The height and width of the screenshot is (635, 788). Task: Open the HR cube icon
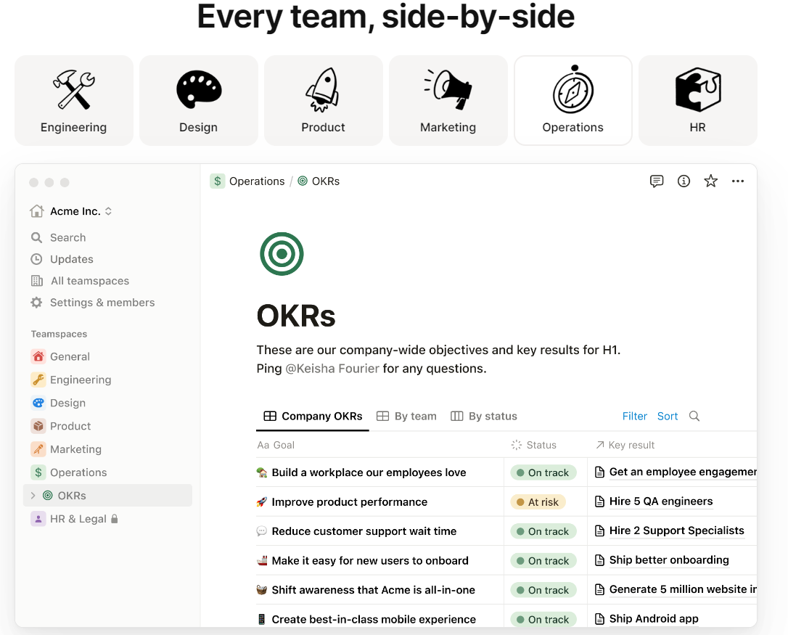click(x=697, y=87)
